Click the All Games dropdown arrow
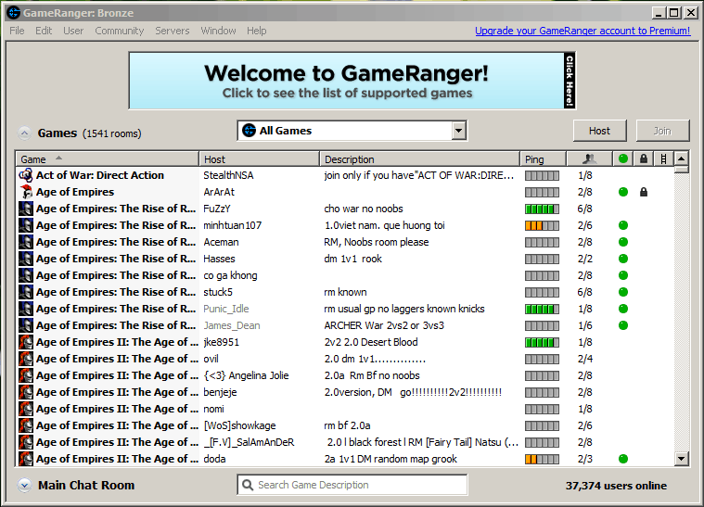This screenshot has width=704, height=507. click(458, 131)
